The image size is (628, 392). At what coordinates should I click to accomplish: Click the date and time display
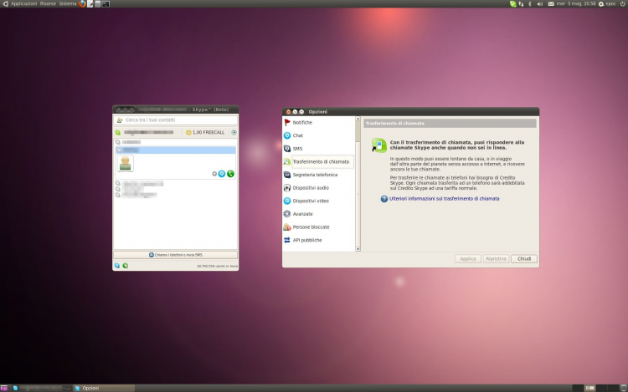pos(576,3)
